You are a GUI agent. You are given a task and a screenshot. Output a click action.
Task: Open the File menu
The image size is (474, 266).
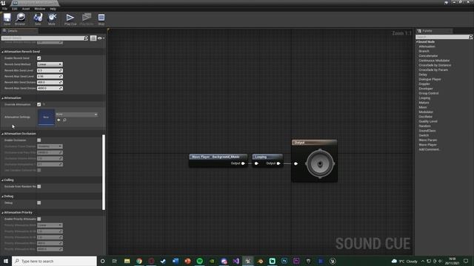5,9
